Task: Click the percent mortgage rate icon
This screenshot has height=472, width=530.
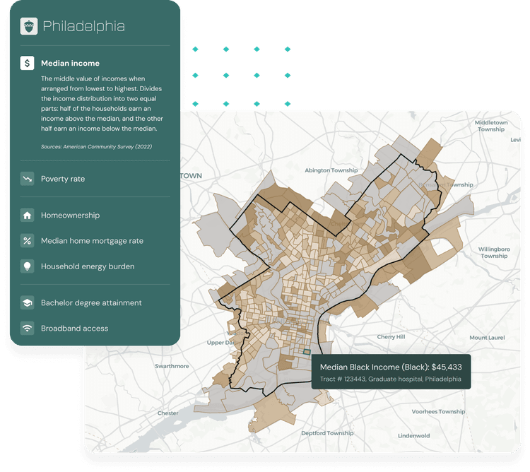Action: click(x=27, y=241)
